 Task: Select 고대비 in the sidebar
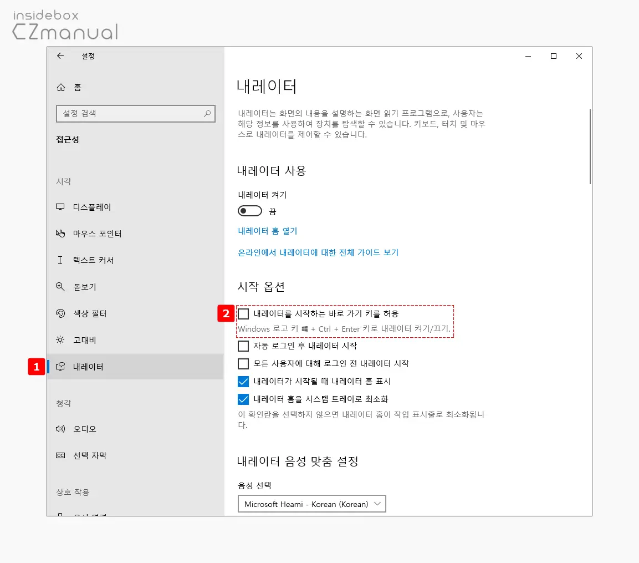click(x=135, y=340)
